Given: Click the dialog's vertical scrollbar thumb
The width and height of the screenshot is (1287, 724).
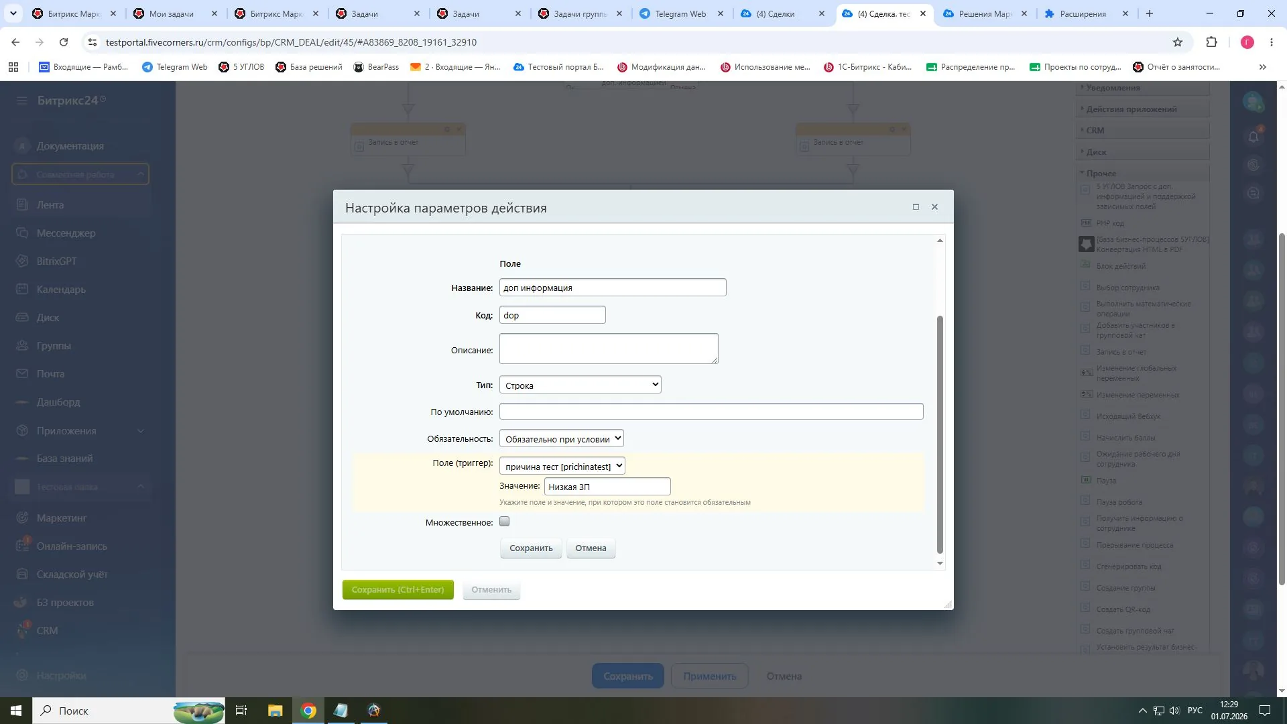Looking at the screenshot, I should point(940,434).
